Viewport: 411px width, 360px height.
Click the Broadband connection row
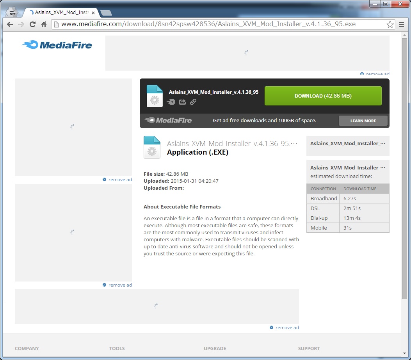[348, 198]
